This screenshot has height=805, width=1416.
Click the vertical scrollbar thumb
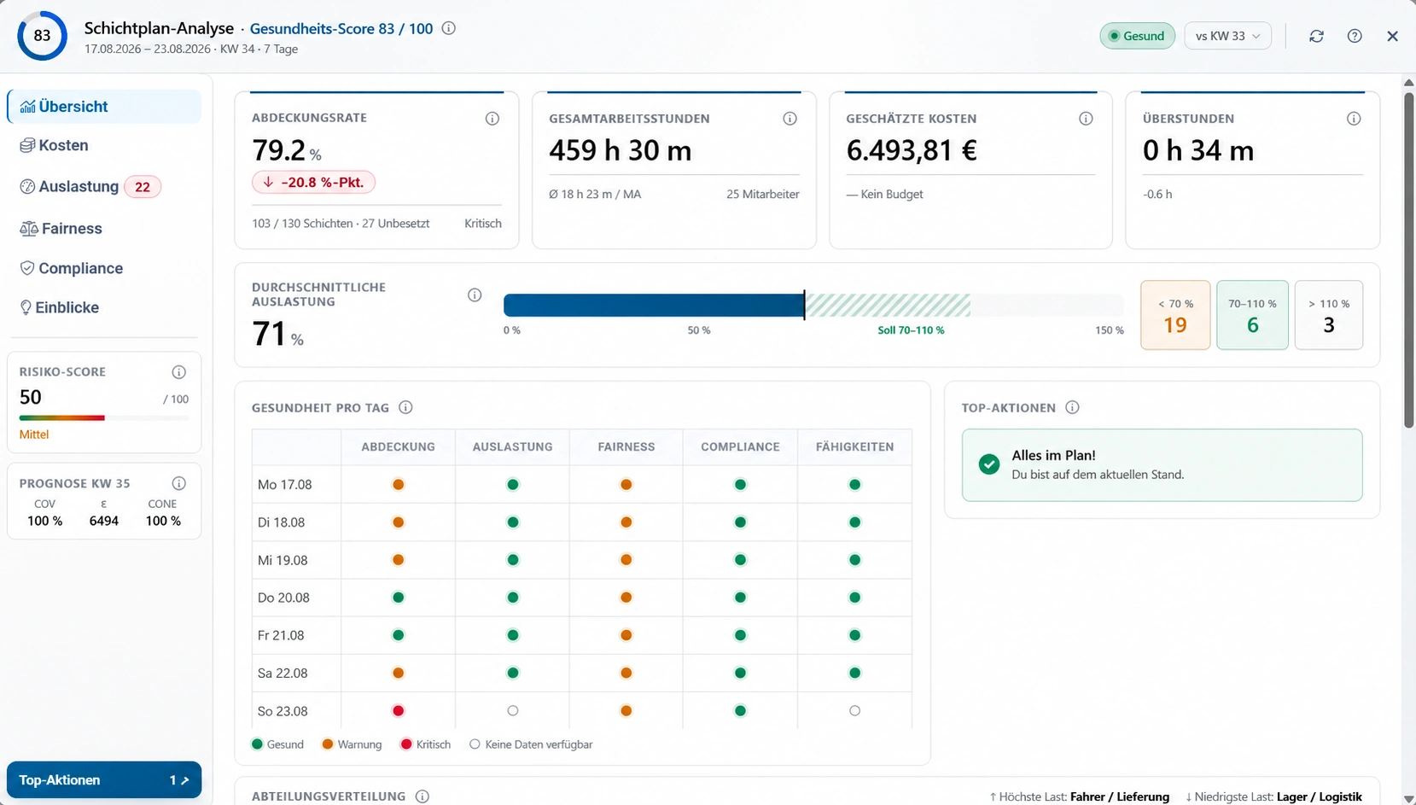[x=1408, y=260]
